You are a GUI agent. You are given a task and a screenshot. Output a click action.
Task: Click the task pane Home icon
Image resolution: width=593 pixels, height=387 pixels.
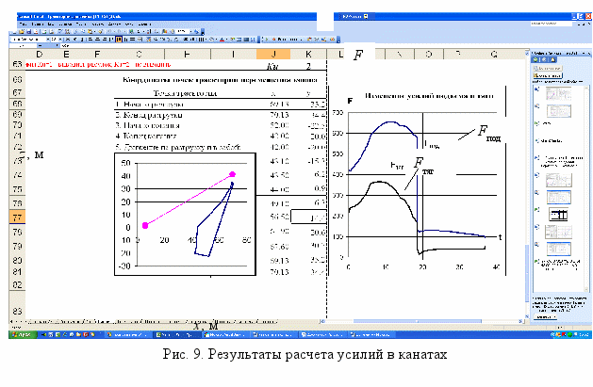click(552, 59)
